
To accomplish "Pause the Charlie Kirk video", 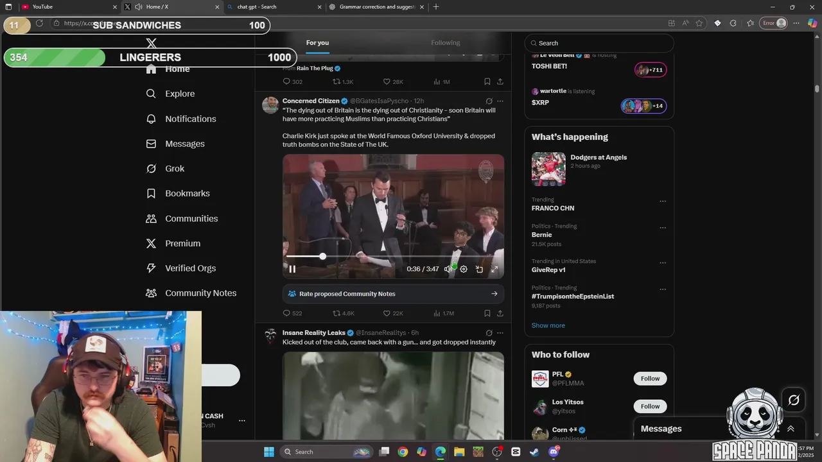I will point(292,269).
